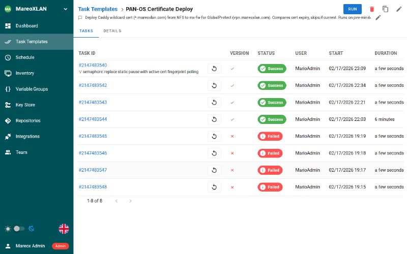Go to the Inventory page
The image size is (407, 254).
pos(37,73)
